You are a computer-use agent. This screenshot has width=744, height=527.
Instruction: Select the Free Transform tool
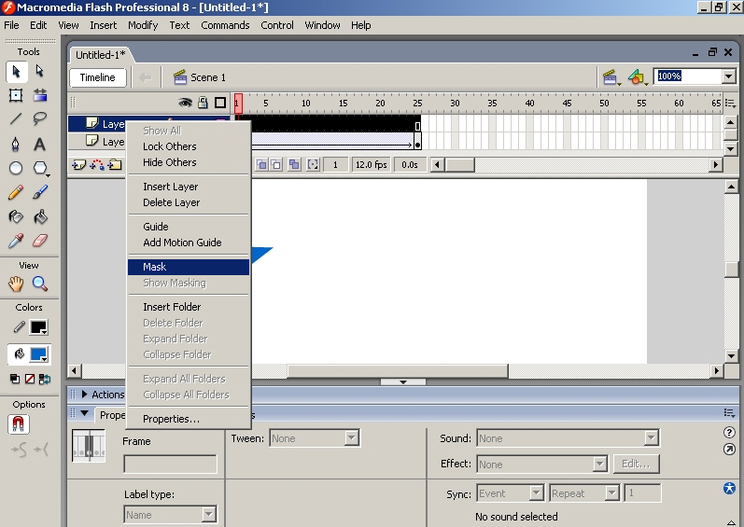coord(16,95)
